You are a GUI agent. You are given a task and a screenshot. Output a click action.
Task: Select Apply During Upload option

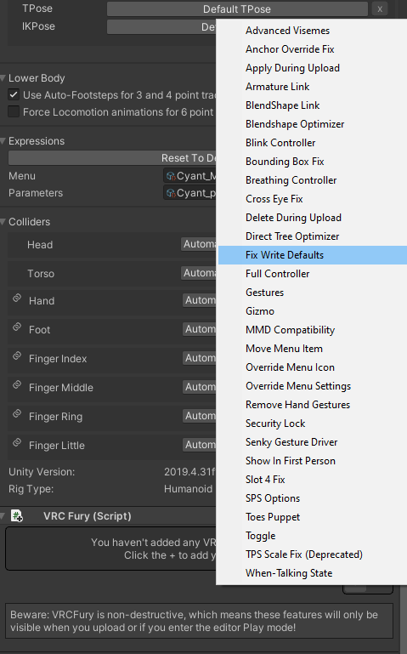(313, 68)
